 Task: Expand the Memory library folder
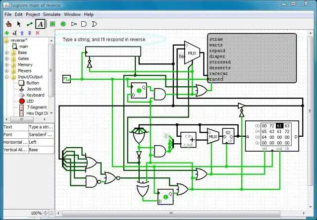6,65
